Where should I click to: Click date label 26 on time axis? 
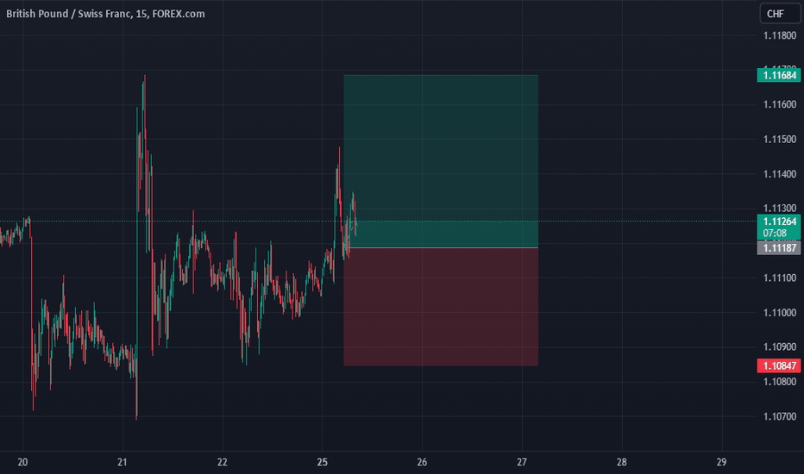(422, 462)
